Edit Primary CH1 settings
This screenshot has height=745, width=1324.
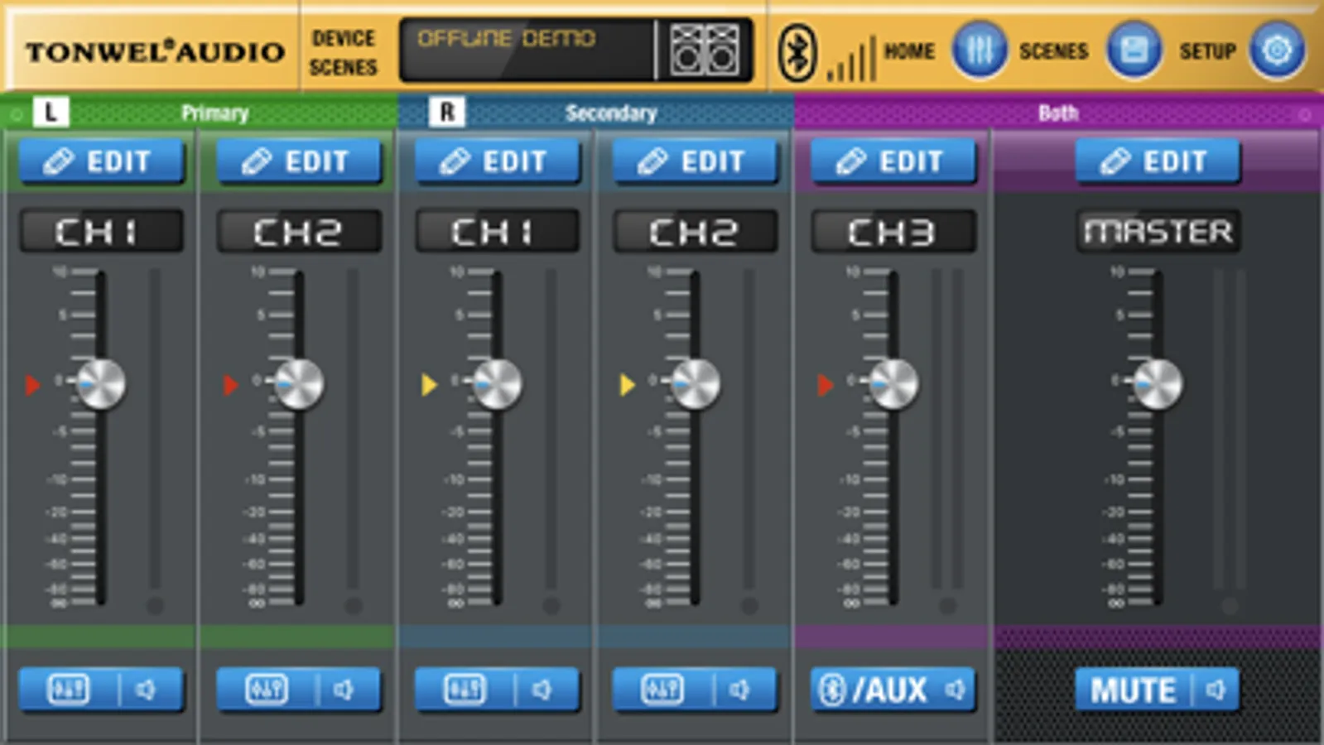pos(101,161)
